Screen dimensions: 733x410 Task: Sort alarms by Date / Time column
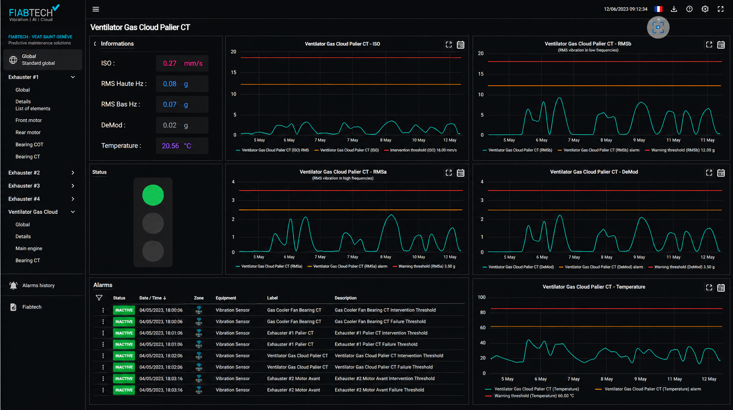[153, 298]
